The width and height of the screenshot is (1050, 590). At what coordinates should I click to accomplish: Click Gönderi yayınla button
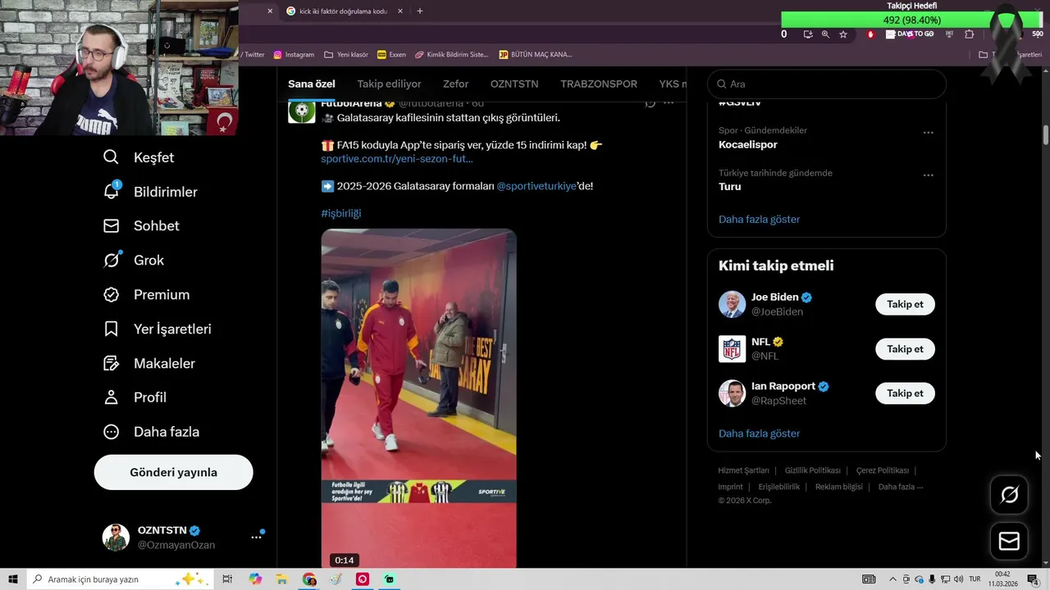pyautogui.click(x=173, y=473)
